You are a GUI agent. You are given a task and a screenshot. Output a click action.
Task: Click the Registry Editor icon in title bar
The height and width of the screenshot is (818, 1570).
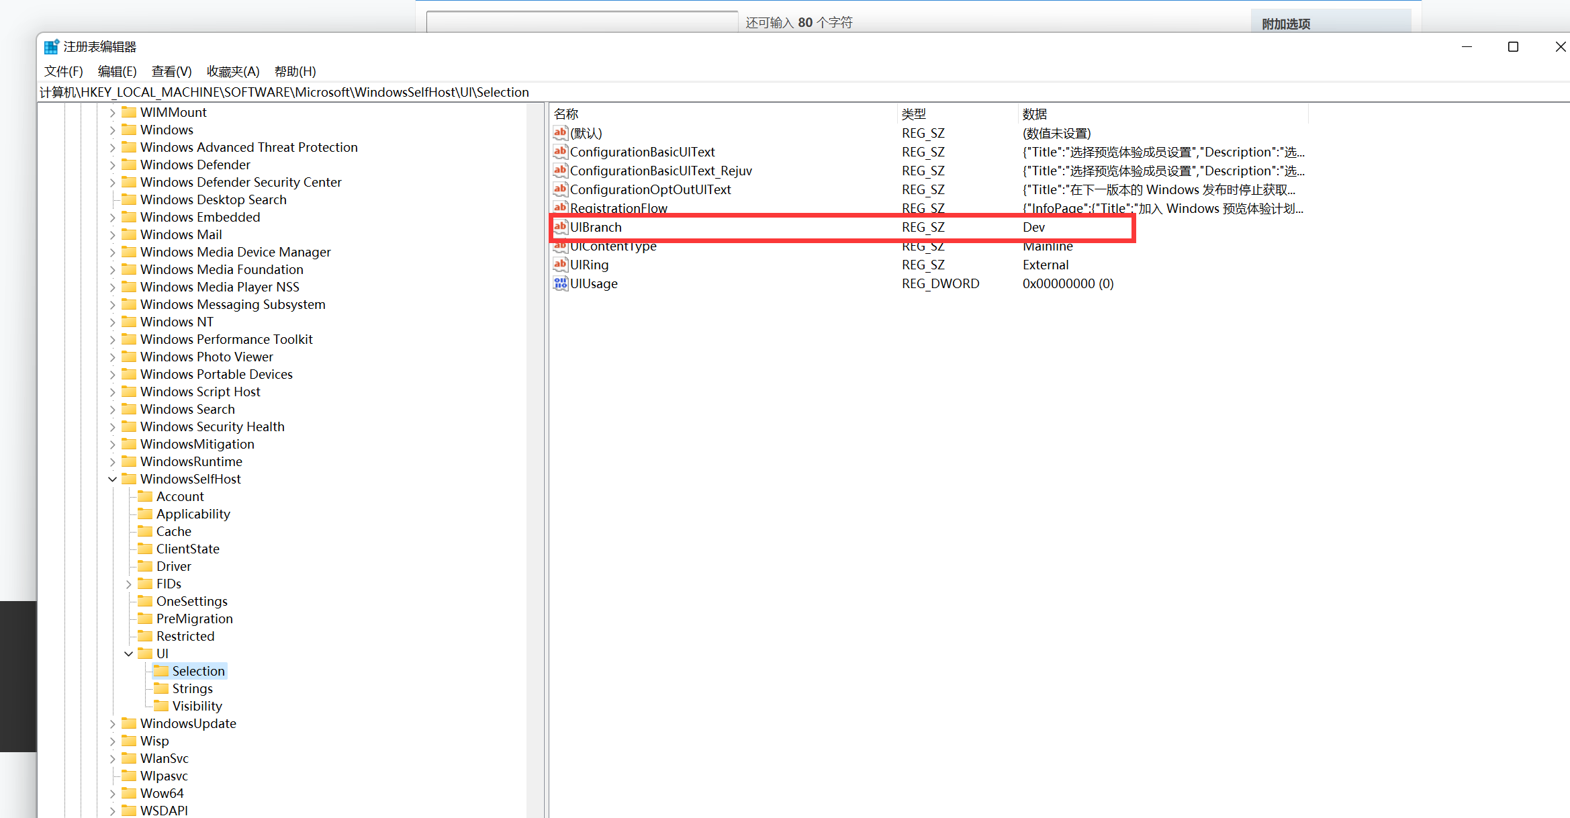tap(51, 46)
